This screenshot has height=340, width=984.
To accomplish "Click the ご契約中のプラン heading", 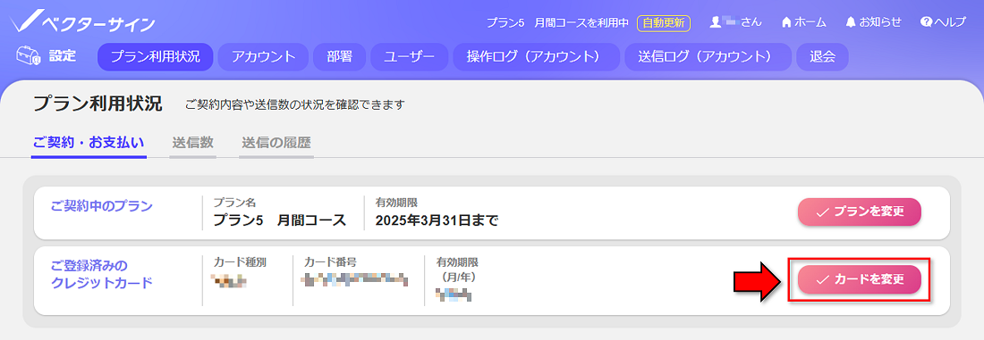I will click(x=102, y=207).
